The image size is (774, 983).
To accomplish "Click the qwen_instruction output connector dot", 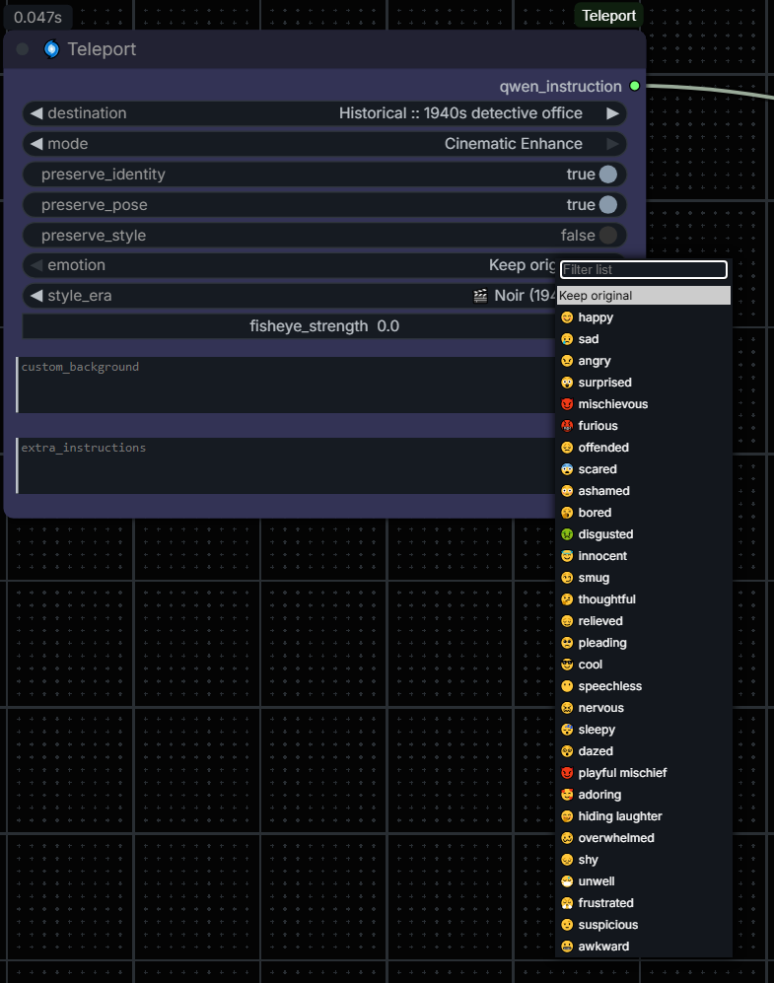I will tap(635, 86).
